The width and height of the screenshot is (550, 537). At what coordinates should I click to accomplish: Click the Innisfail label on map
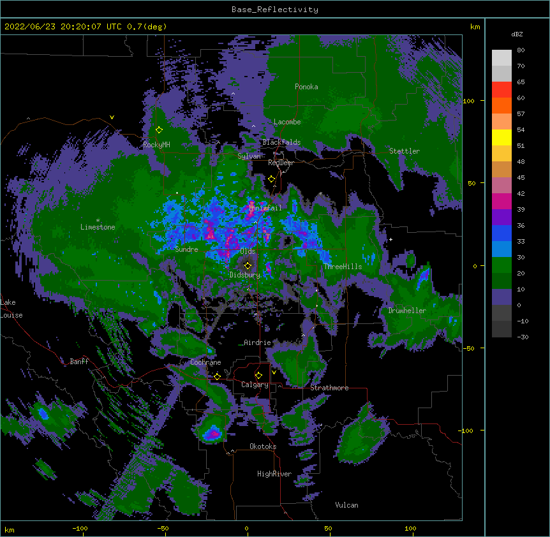pyautogui.click(x=265, y=208)
